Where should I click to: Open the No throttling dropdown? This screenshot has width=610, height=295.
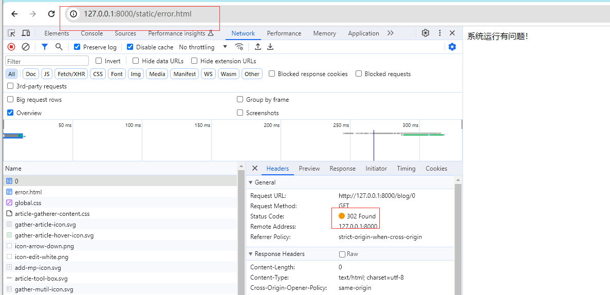[x=203, y=47]
